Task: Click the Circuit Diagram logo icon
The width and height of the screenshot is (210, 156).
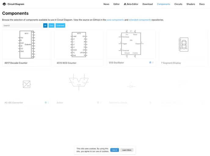Action: 4,4
